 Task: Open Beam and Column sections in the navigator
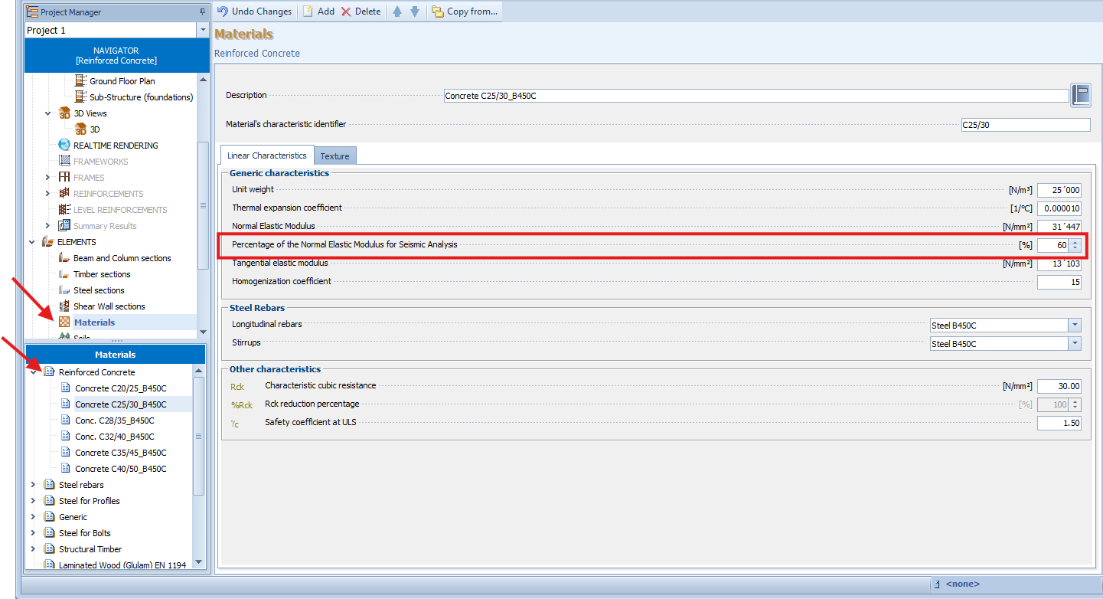[122, 258]
